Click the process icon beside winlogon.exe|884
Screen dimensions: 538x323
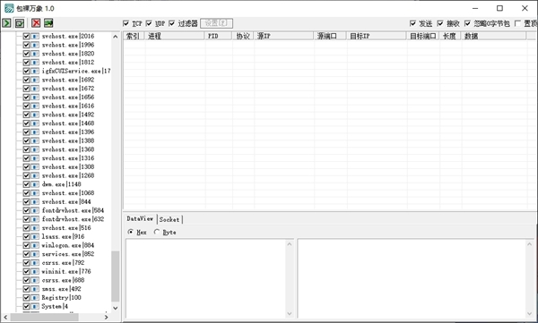tap(35, 245)
